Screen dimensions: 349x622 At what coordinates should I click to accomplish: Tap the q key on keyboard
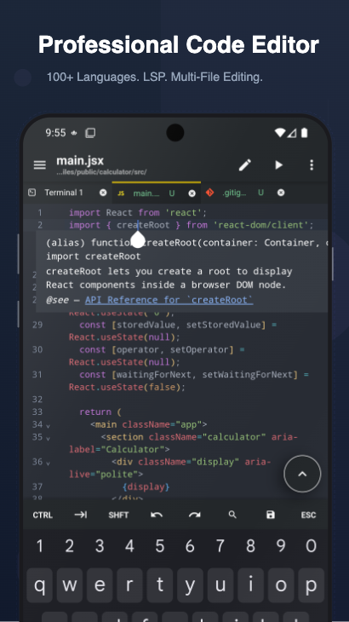40,585
